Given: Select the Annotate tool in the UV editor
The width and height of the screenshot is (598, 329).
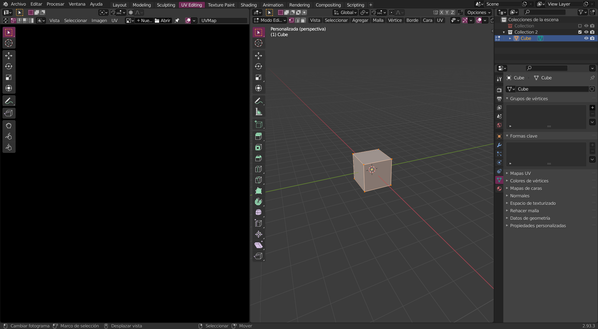Looking at the screenshot, I should coord(9,101).
